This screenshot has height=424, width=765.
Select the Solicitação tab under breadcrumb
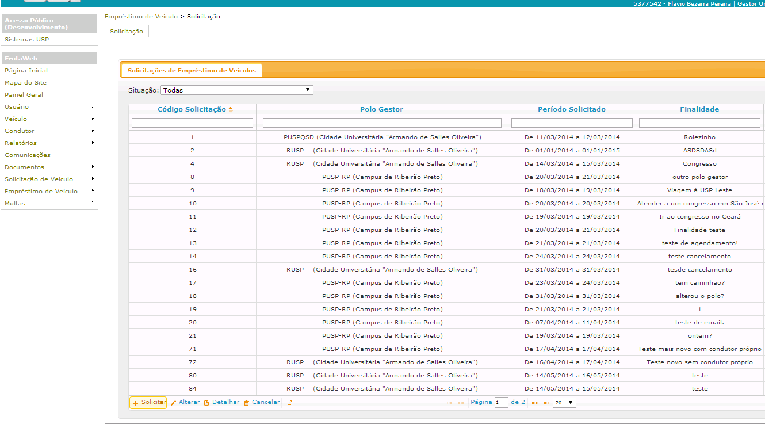127,32
